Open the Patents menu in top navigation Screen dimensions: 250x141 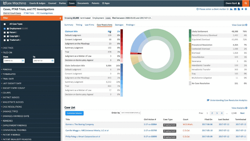click(x=95, y=3)
